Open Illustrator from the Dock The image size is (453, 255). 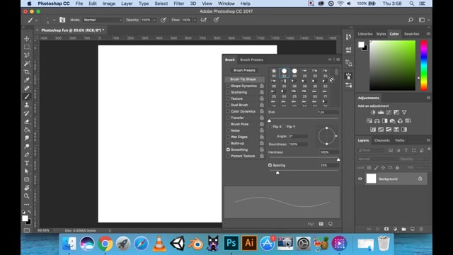pos(249,243)
